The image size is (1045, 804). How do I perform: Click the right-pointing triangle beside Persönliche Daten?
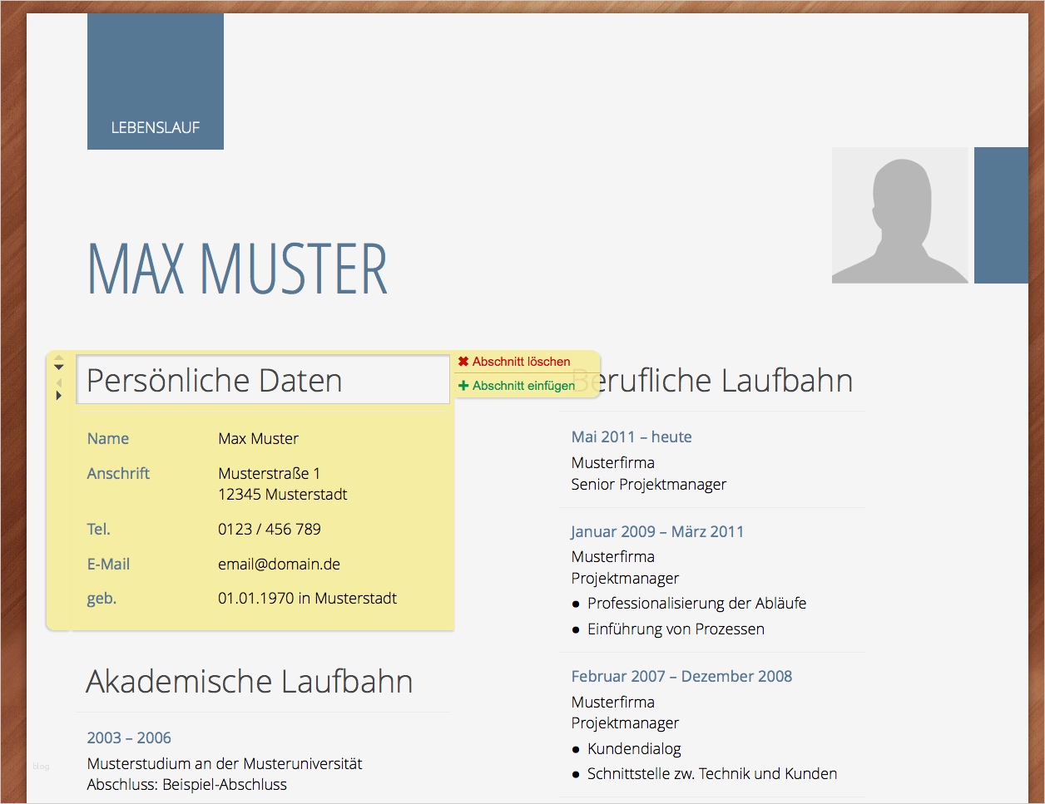[58, 395]
